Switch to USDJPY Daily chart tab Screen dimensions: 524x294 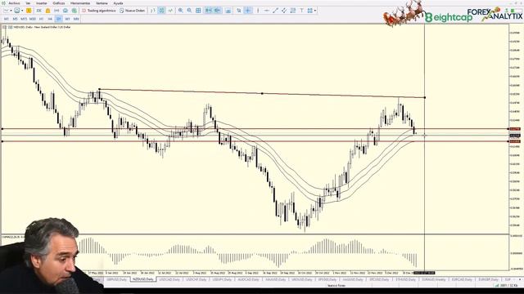222,279
